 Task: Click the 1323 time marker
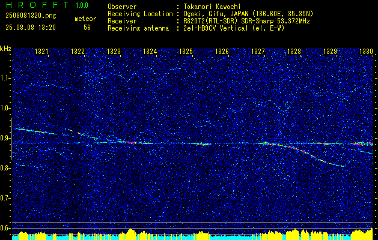click(114, 51)
